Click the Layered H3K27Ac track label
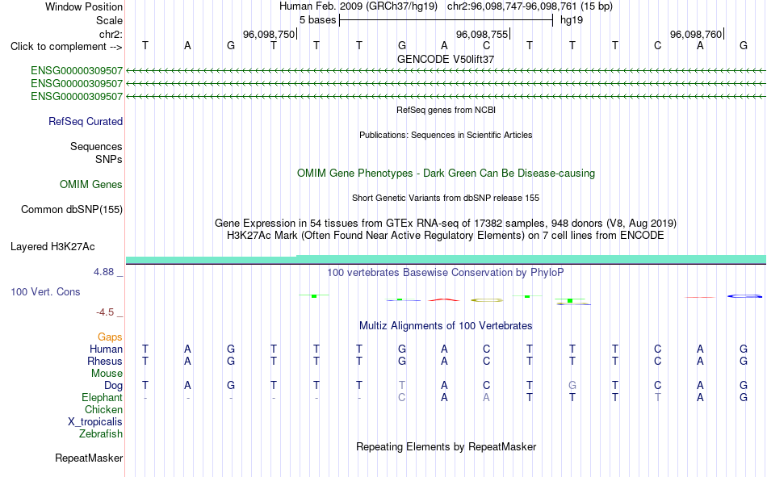The image size is (767, 477). [52, 247]
